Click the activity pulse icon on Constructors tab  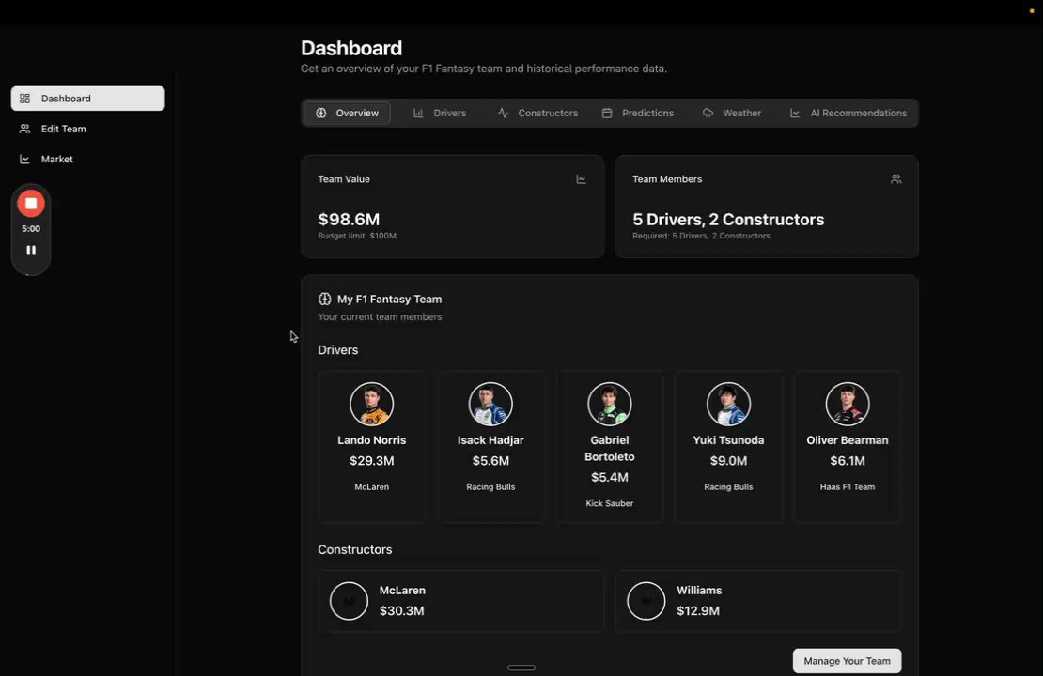pos(503,113)
